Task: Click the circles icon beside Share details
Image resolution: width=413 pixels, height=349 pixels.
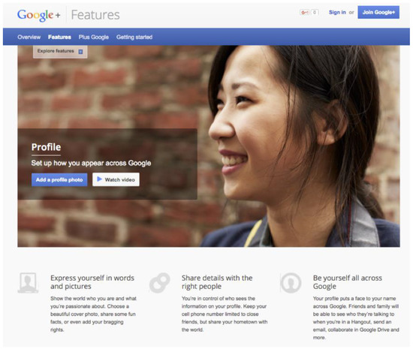Action: tap(160, 283)
